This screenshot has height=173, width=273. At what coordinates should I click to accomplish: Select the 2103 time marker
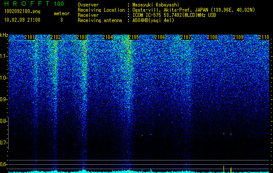82,37
